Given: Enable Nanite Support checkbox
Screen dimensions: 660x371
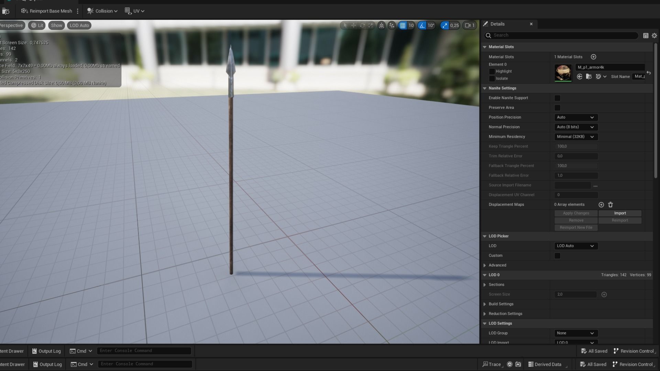Looking at the screenshot, I should click(557, 98).
